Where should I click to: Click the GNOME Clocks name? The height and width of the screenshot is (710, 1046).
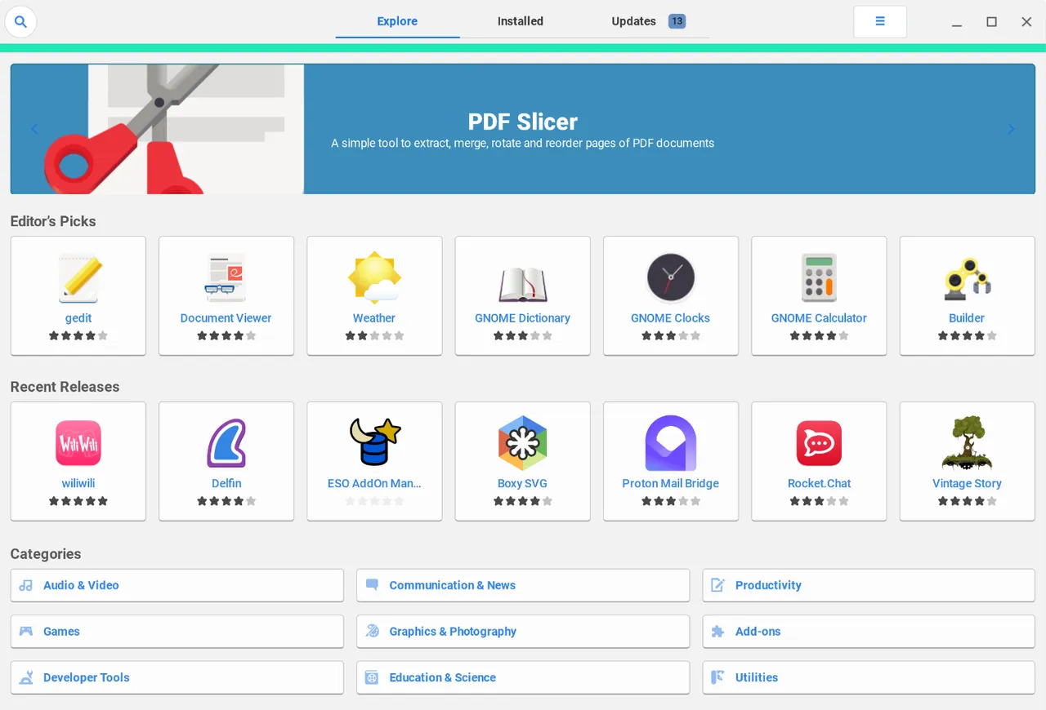[671, 318]
